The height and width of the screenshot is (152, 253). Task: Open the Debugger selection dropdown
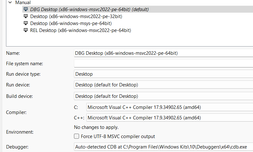point(163,147)
